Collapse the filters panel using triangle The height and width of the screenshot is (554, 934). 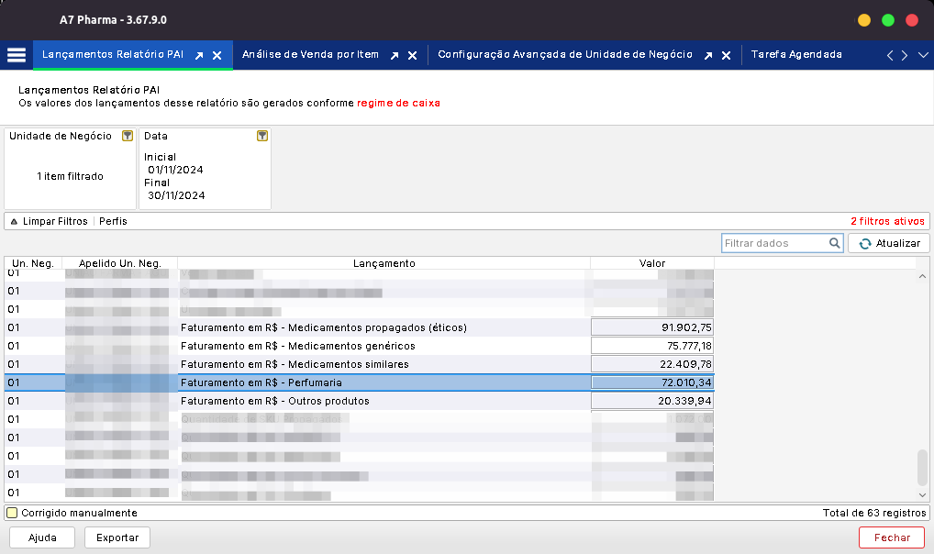point(14,222)
